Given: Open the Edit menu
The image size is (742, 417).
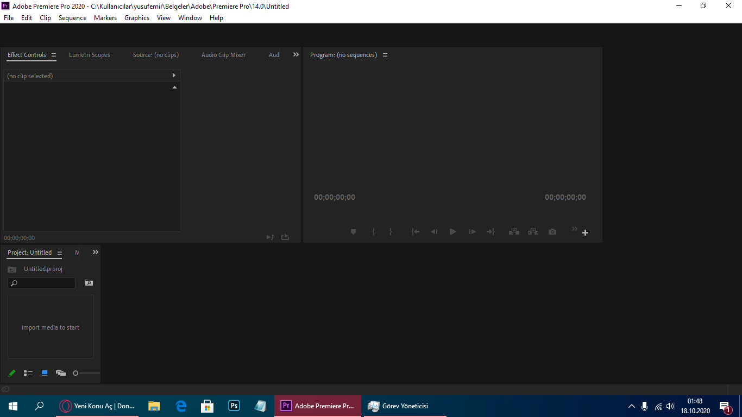Looking at the screenshot, I should [x=27, y=18].
